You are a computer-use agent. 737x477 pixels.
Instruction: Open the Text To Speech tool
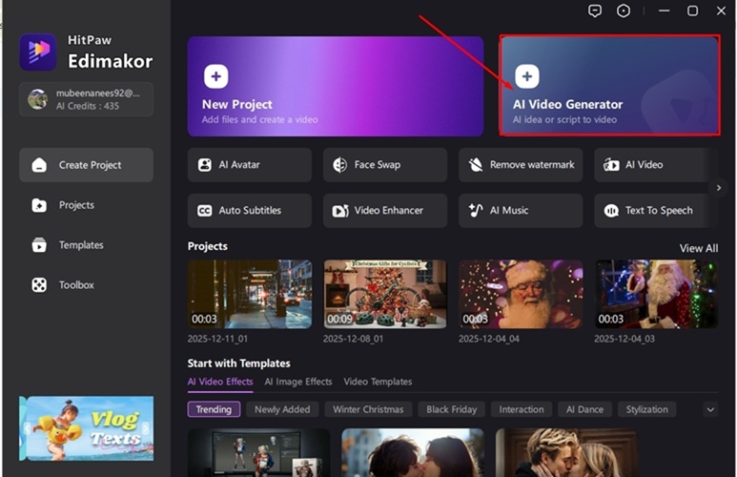pyautogui.click(x=656, y=211)
